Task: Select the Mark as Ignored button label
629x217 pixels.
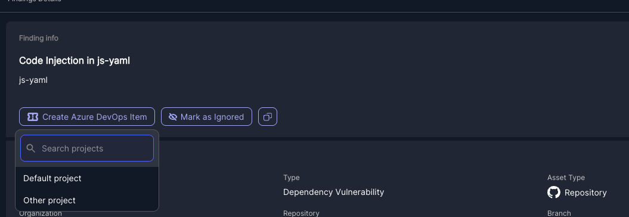Action: pyautogui.click(x=212, y=117)
